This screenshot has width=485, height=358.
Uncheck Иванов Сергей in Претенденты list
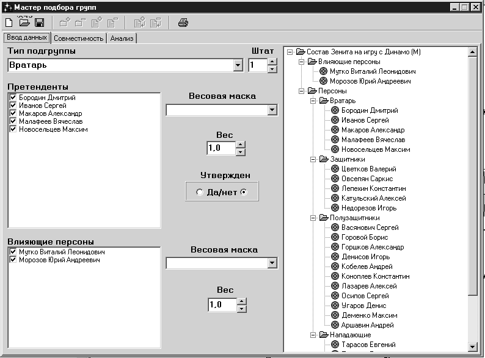click(x=13, y=106)
